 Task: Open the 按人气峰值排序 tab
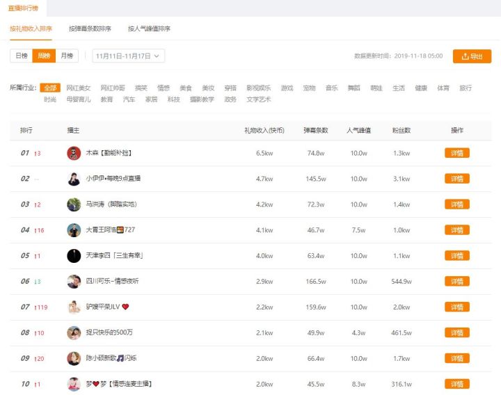click(x=149, y=29)
